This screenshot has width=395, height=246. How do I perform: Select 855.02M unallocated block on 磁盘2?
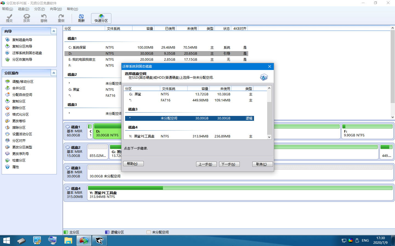tap(98, 152)
